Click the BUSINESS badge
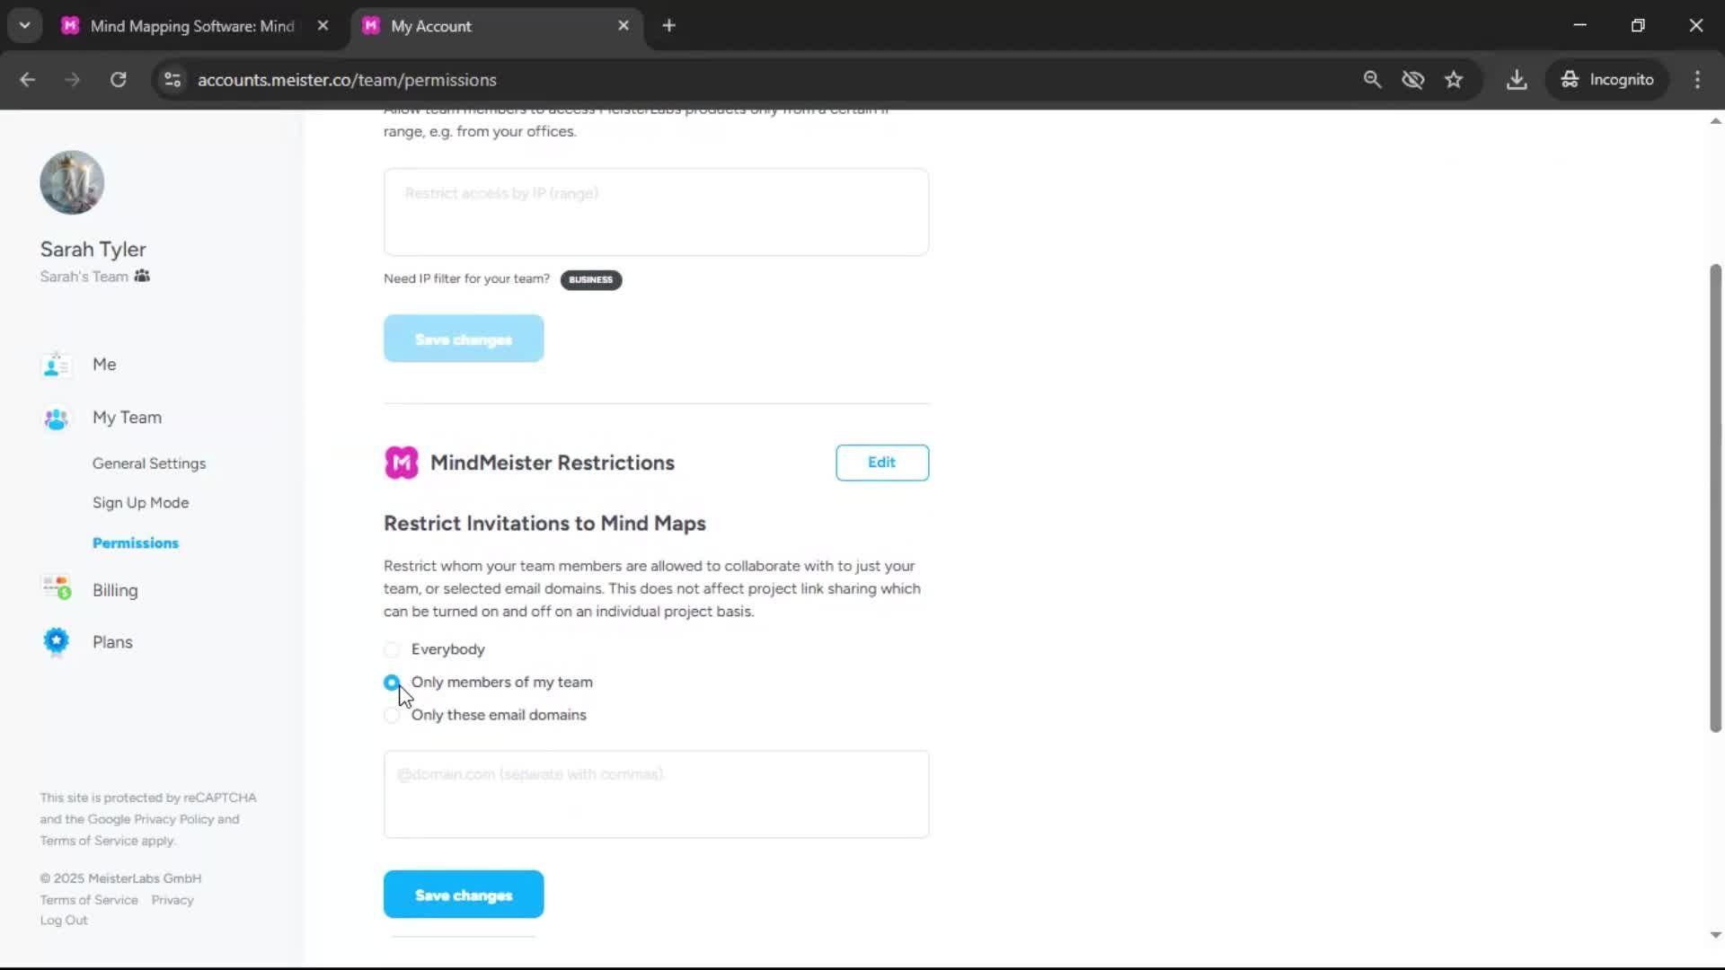This screenshot has width=1725, height=970. [590, 279]
